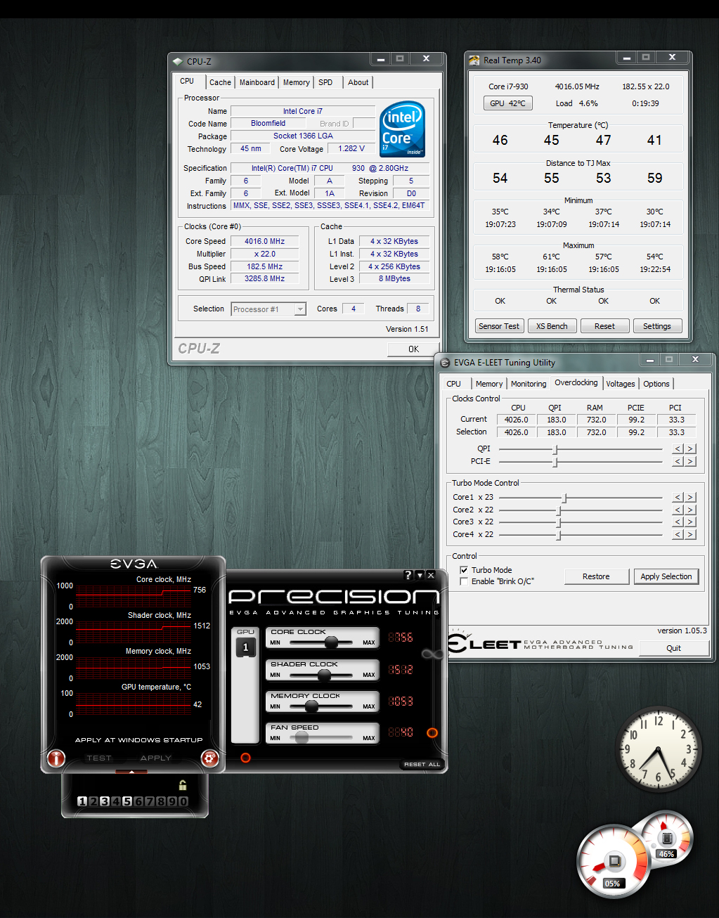This screenshot has width=719, height=918.
Task: Switch to the Monitoring tab in E-LEET
Action: pos(529,384)
